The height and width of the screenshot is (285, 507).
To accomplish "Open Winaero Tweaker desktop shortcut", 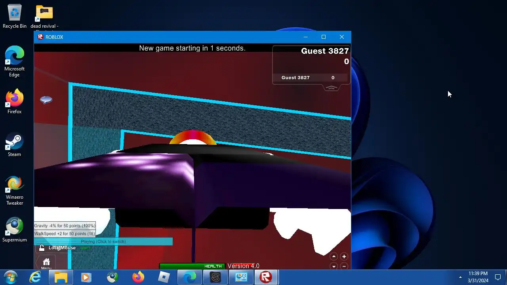I will point(14,190).
